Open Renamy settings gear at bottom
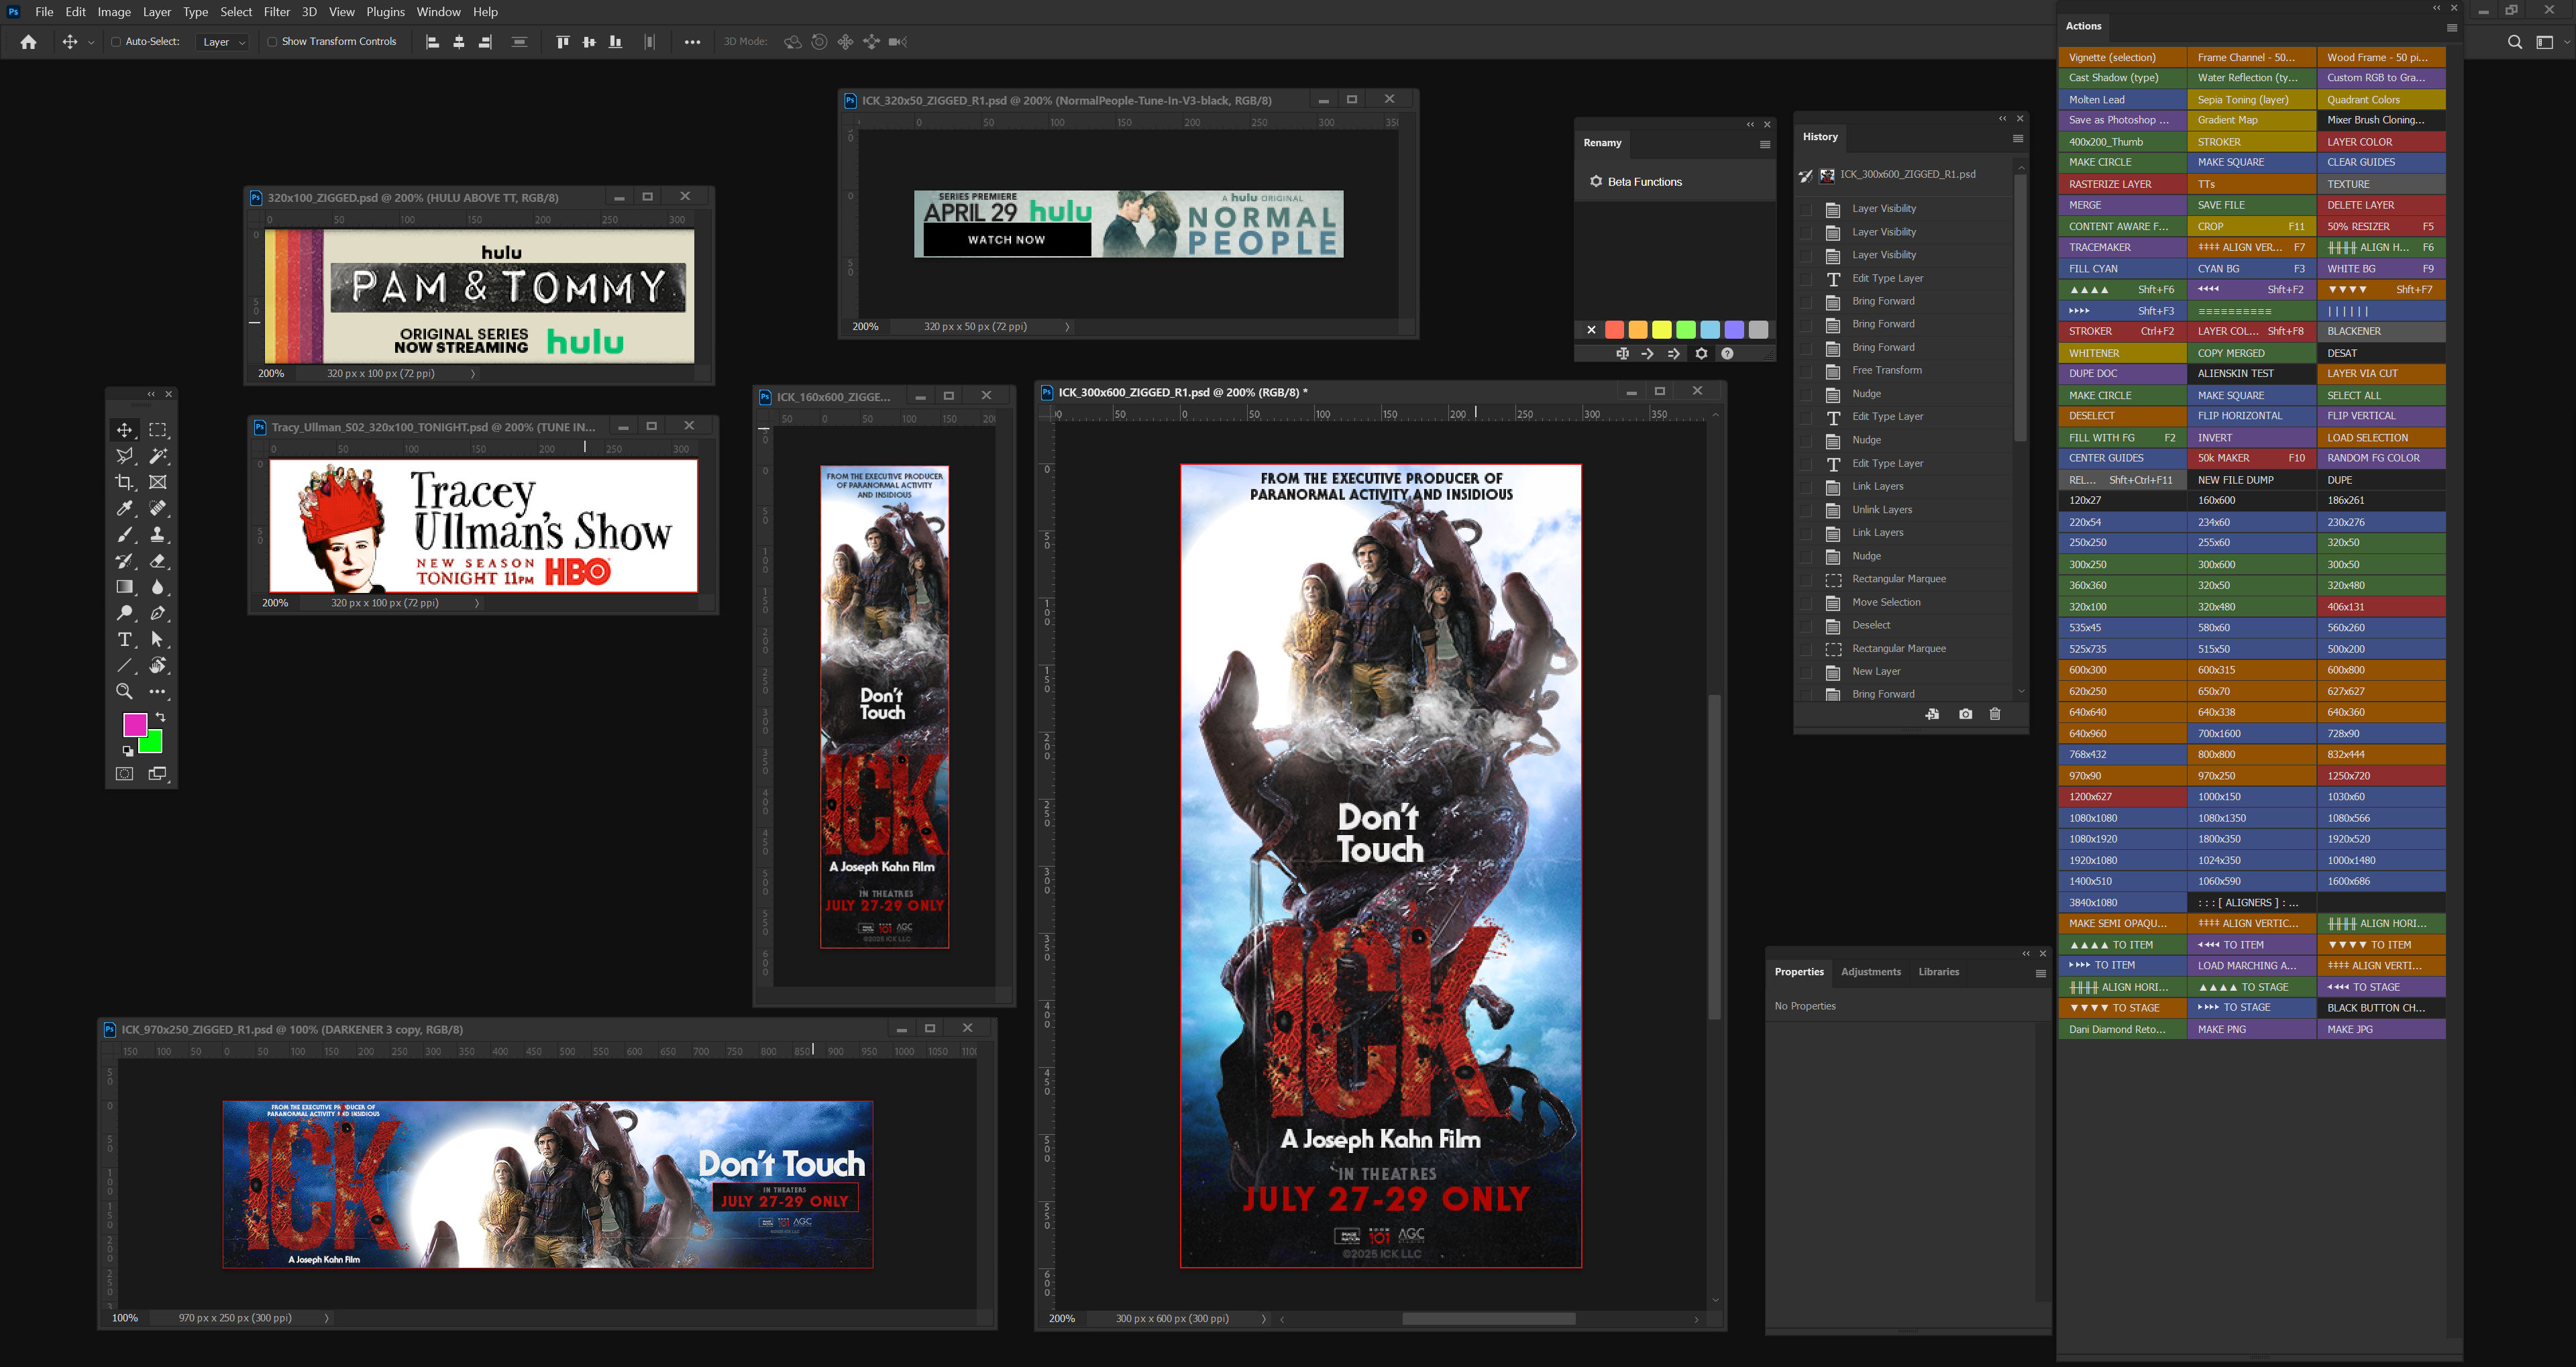This screenshot has height=1367, width=2576. (1701, 353)
